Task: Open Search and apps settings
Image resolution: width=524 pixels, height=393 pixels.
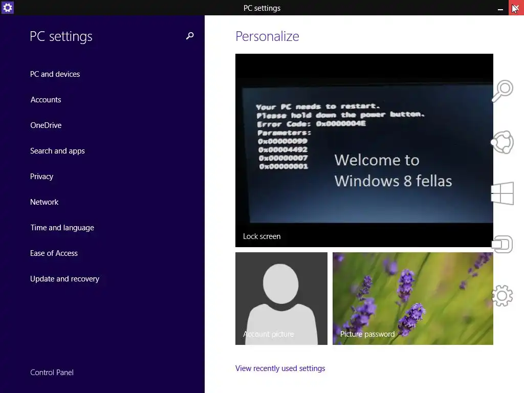Action: 57,151
